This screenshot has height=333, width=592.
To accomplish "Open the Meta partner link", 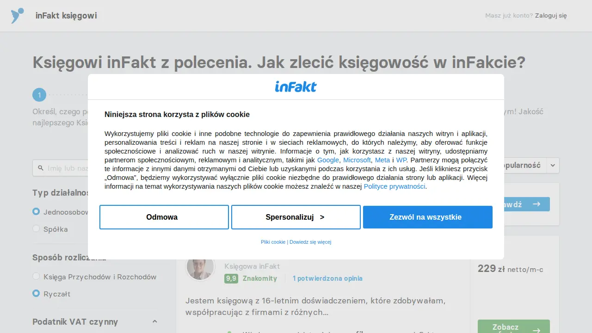I will [x=382, y=160].
